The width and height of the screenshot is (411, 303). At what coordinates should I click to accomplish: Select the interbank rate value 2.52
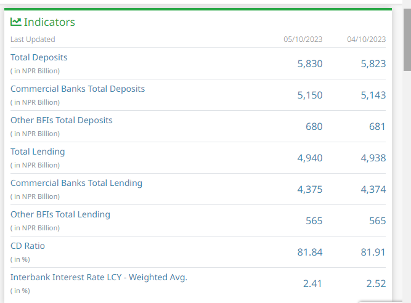coord(375,284)
